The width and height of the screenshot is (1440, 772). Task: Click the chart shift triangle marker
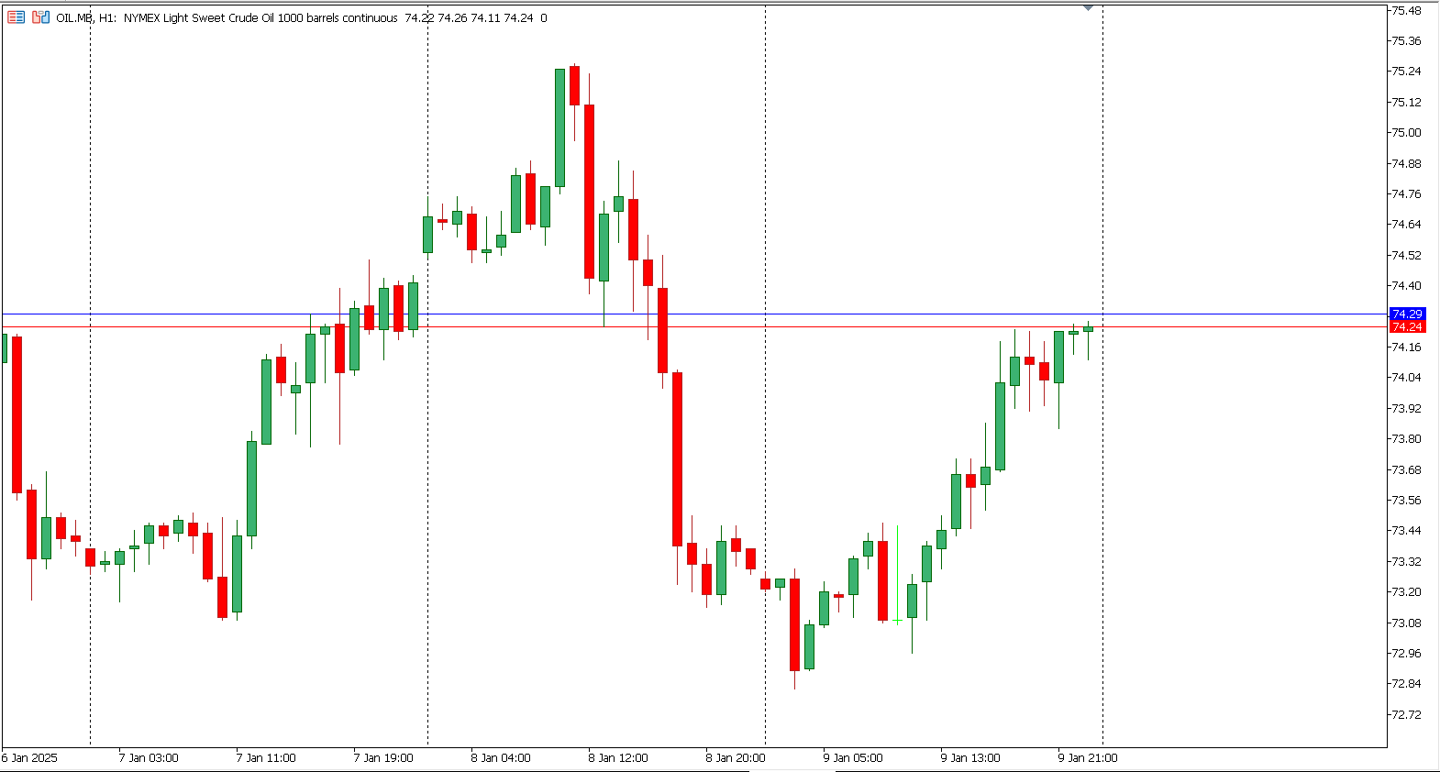[x=1088, y=7]
